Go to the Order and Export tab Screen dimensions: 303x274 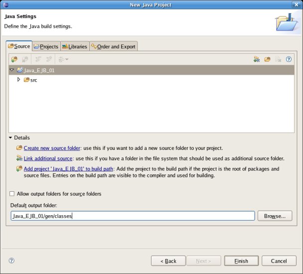click(113, 46)
